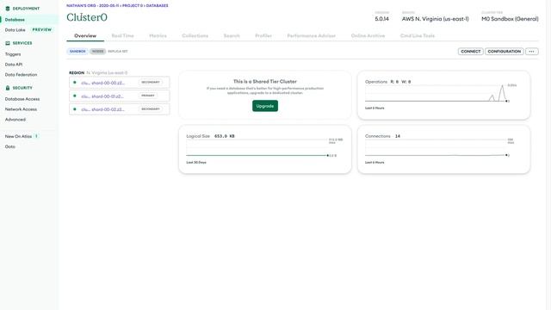Click the version value 5.0.14
The height and width of the screenshot is (310, 551).
381,19
